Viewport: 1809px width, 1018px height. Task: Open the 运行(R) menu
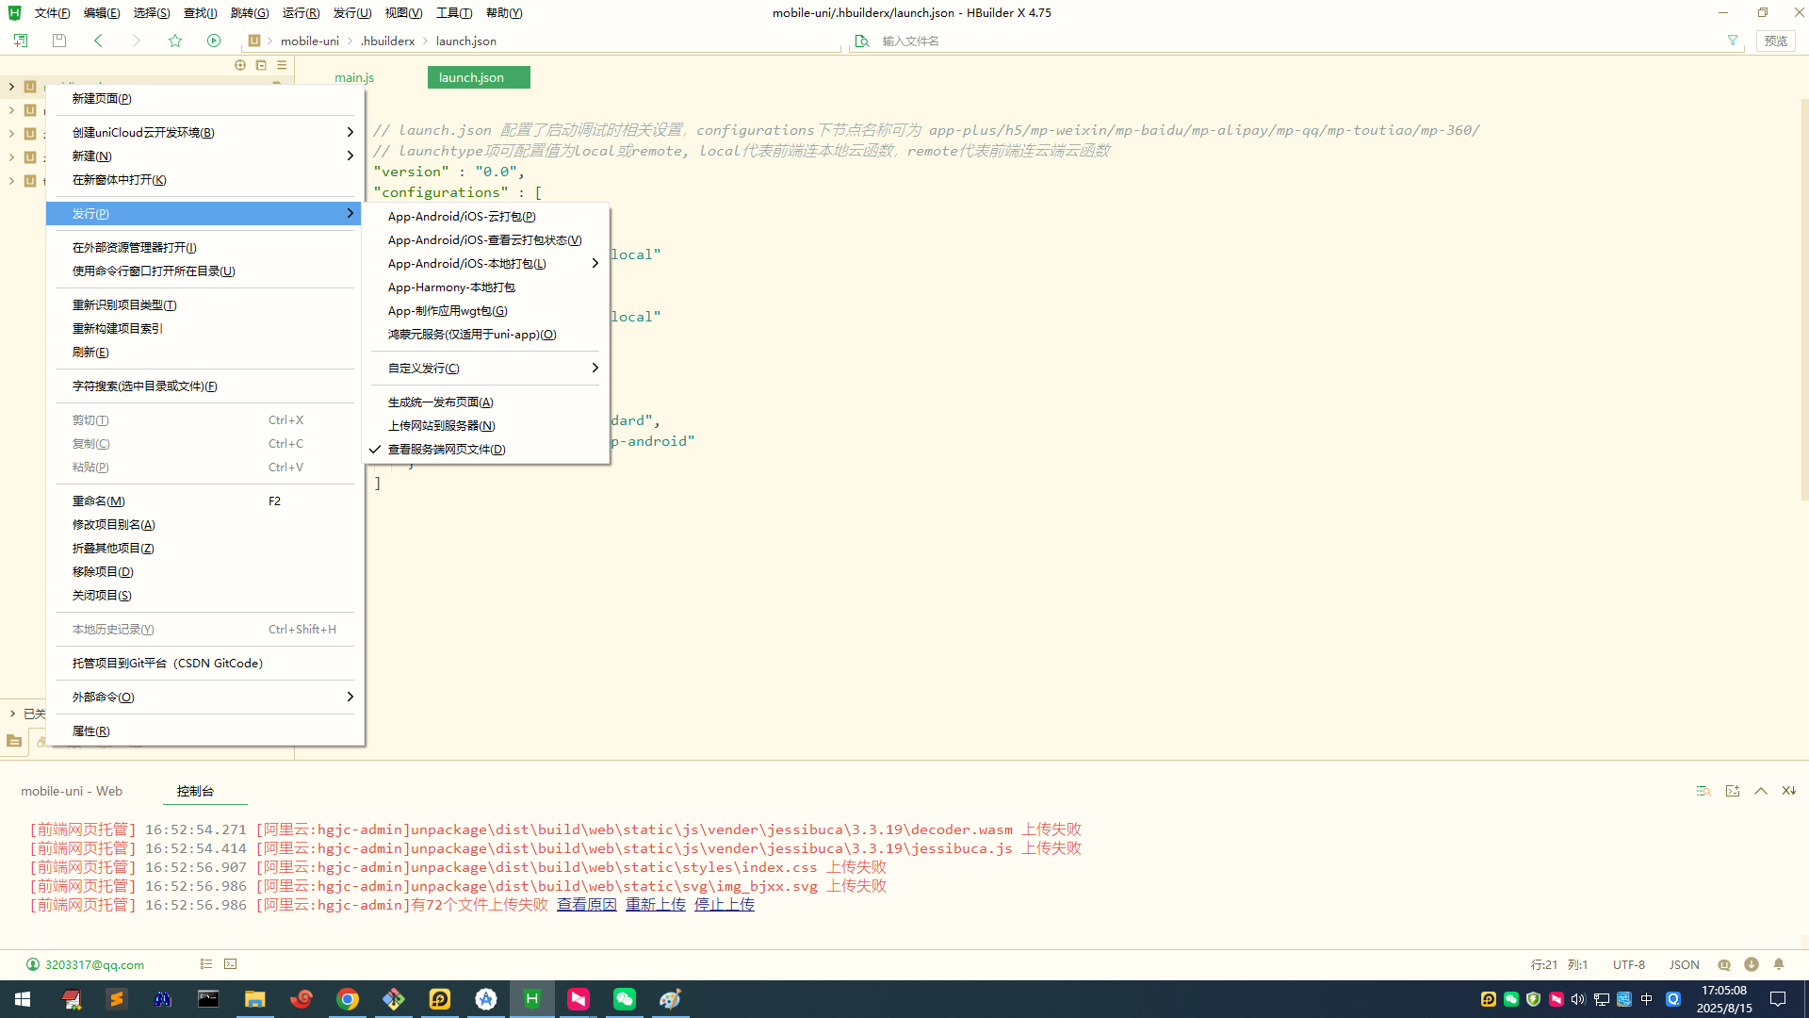click(x=301, y=13)
